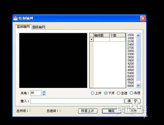Click the spacing list scrollbar thumb

tap(138, 59)
